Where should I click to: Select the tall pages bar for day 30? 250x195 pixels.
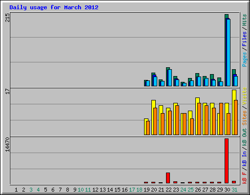tap(229, 53)
